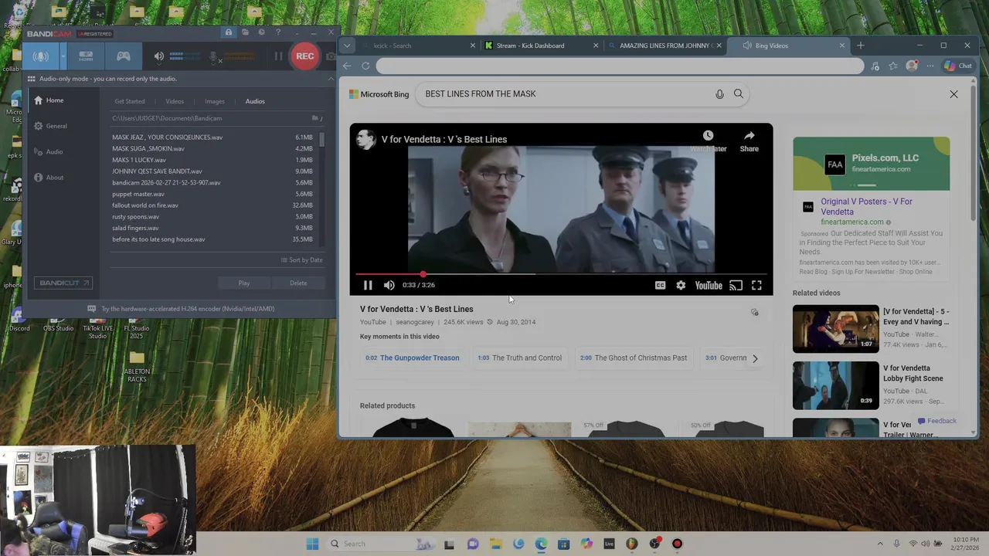
Task: Switch to Stream - Kick Dashboard tab
Action: click(539, 46)
